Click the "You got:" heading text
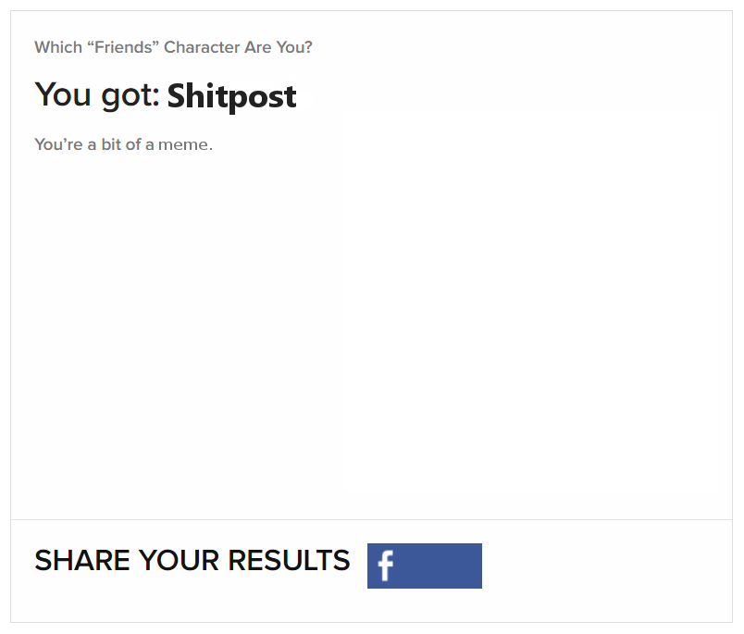The height and width of the screenshot is (634, 744). click(97, 95)
